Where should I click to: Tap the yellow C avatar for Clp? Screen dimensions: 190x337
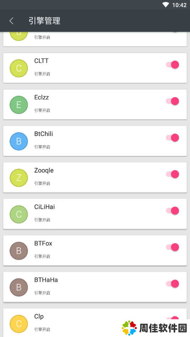[19, 324]
